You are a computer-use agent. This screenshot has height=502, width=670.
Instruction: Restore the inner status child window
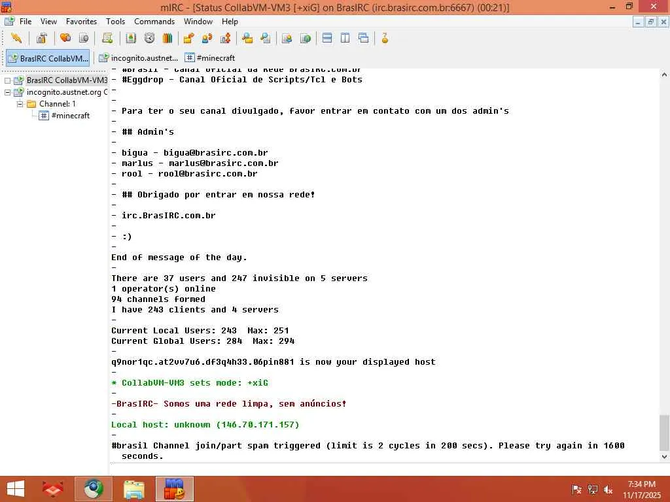(x=651, y=22)
